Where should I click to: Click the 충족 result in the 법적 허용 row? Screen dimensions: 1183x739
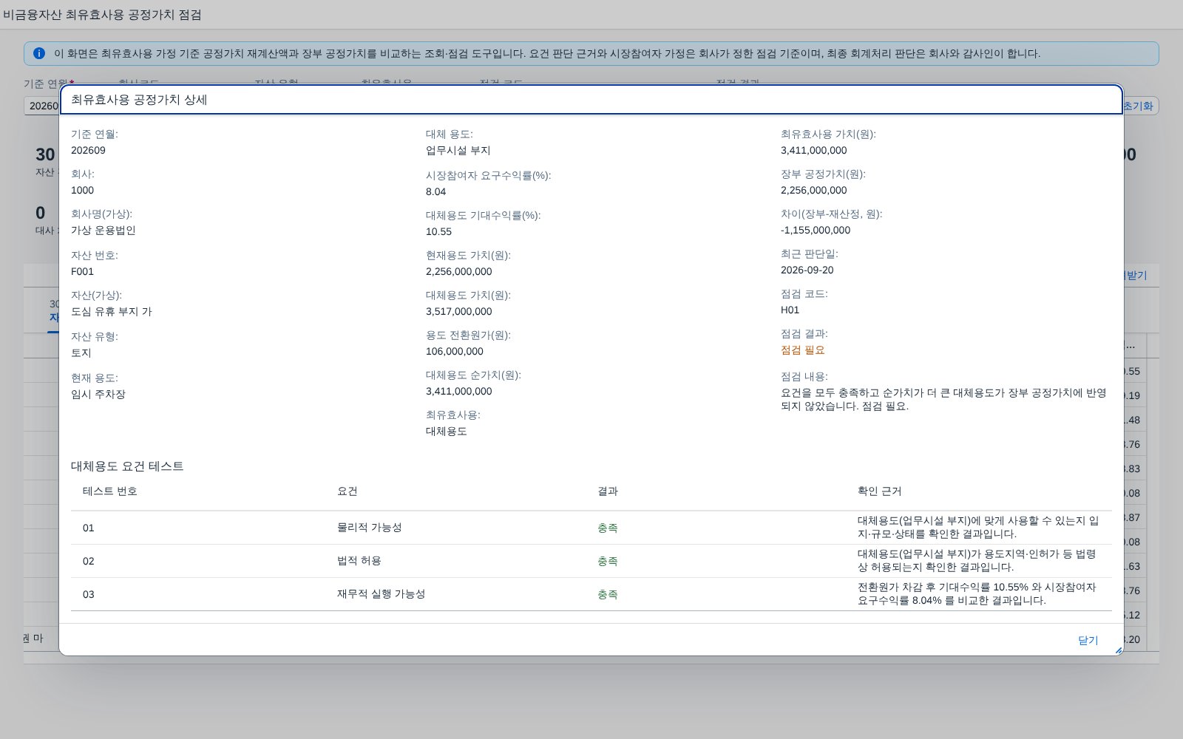click(x=608, y=561)
